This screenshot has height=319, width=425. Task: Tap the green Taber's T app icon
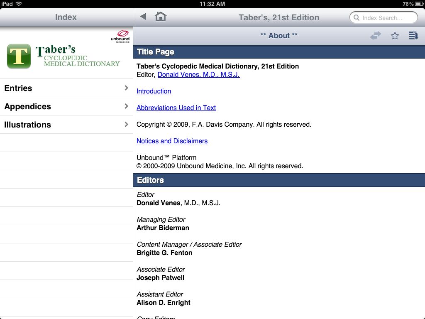(x=19, y=56)
